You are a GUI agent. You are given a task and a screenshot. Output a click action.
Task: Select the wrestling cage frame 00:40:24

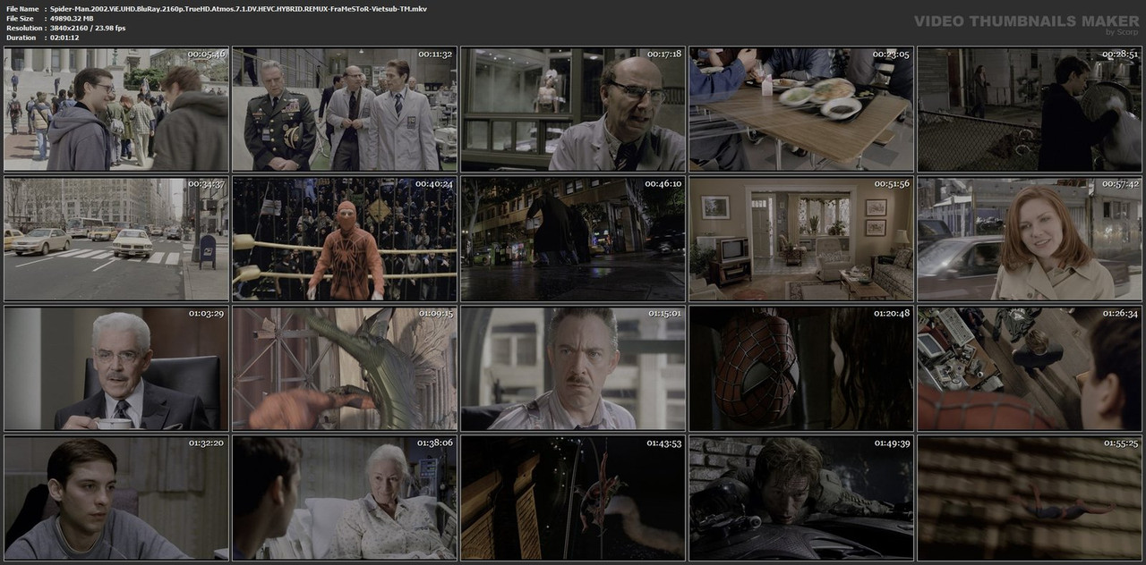pos(345,239)
